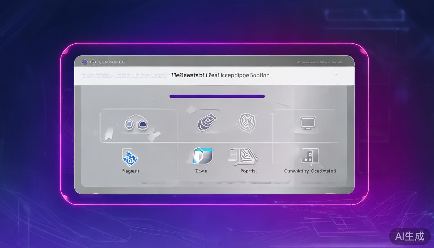Viewport: 434px width, 248px height.
Task: Expand the small arrow at header's right end
Action: coord(336,75)
